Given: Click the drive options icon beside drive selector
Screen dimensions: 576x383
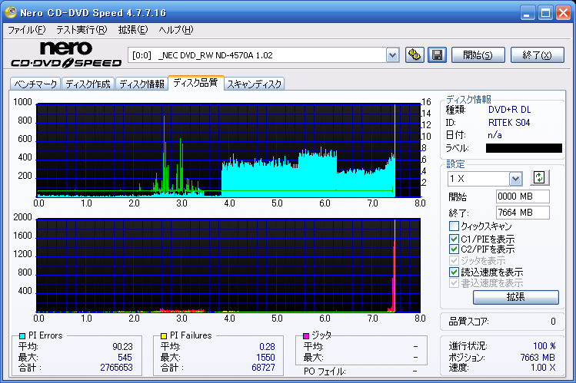Looking at the screenshot, I should click(x=415, y=55).
